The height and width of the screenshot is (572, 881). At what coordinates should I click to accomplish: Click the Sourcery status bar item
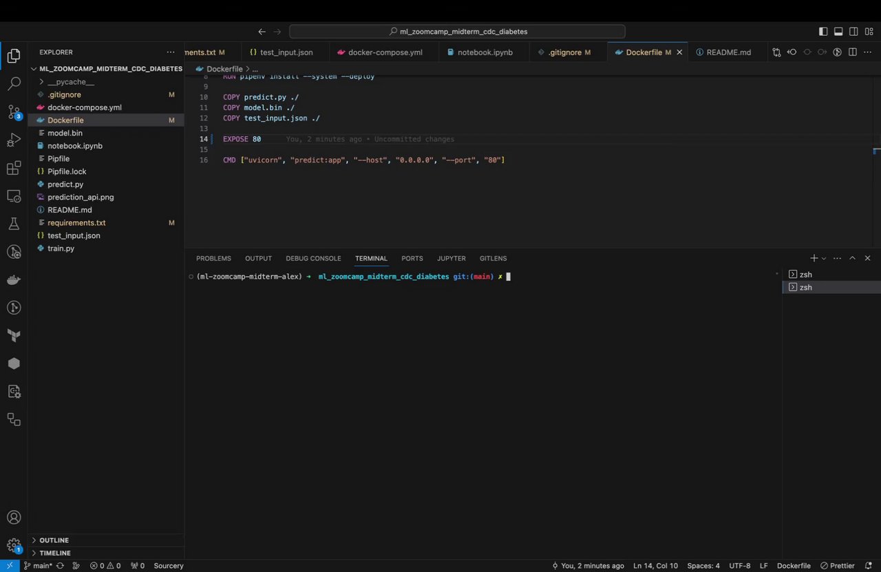coord(169,566)
